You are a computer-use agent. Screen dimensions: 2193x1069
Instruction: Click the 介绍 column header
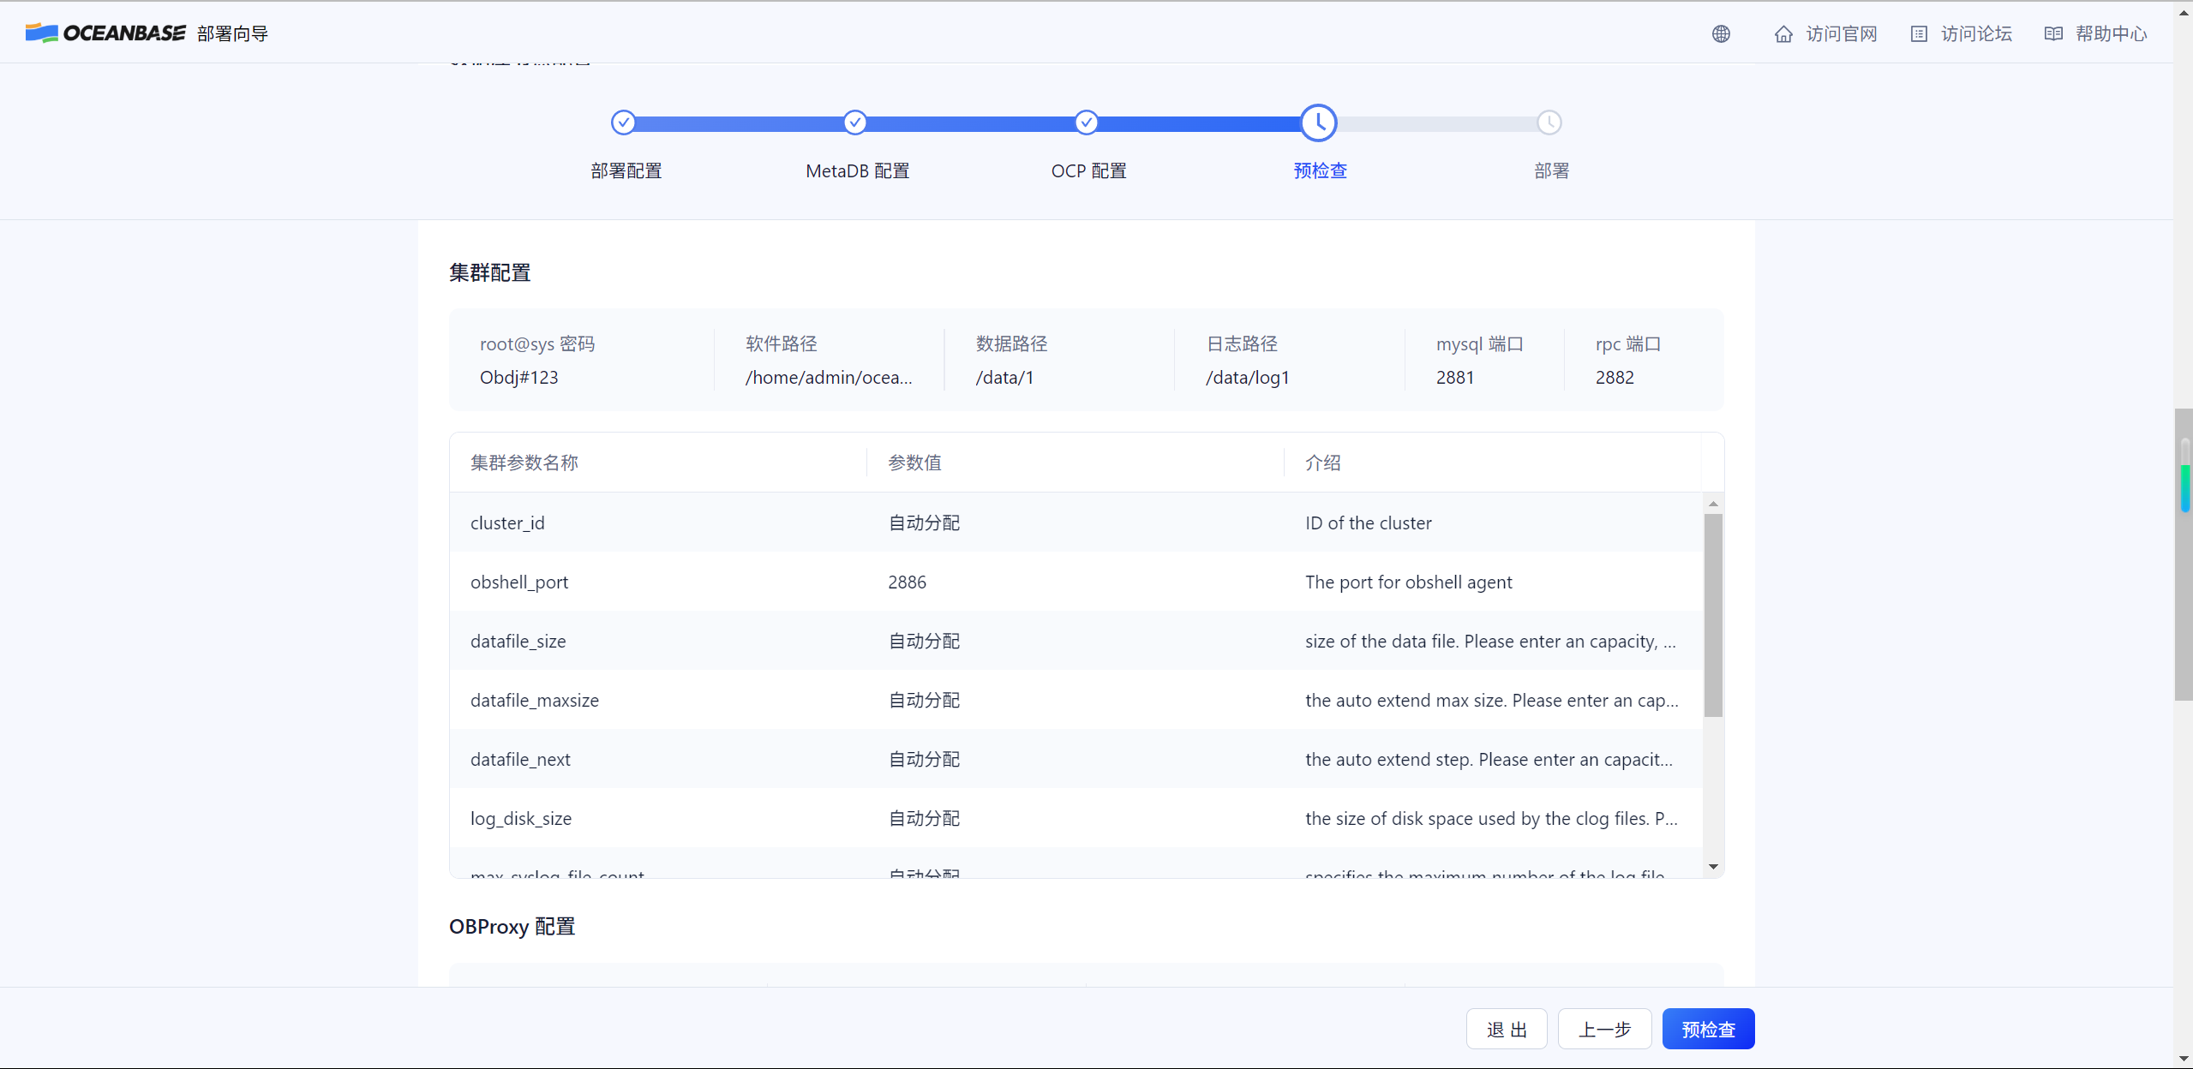click(x=1323, y=463)
